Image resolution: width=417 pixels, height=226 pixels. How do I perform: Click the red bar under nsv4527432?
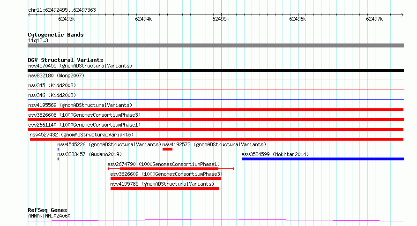217,139
